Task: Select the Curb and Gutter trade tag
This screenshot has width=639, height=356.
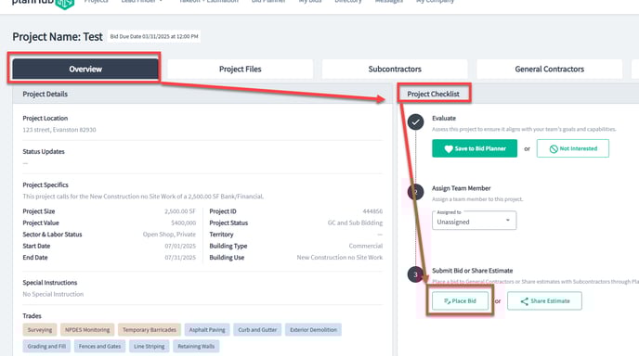Action: 257,330
